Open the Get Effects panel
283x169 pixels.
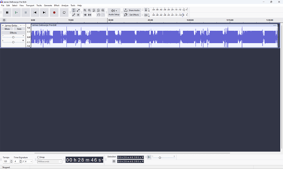click(132, 15)
